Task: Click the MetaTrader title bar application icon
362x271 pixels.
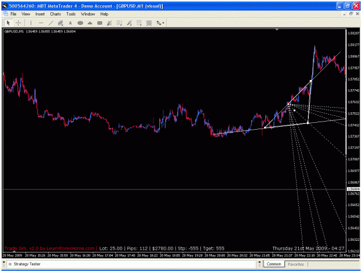Action: click(5, 6)
